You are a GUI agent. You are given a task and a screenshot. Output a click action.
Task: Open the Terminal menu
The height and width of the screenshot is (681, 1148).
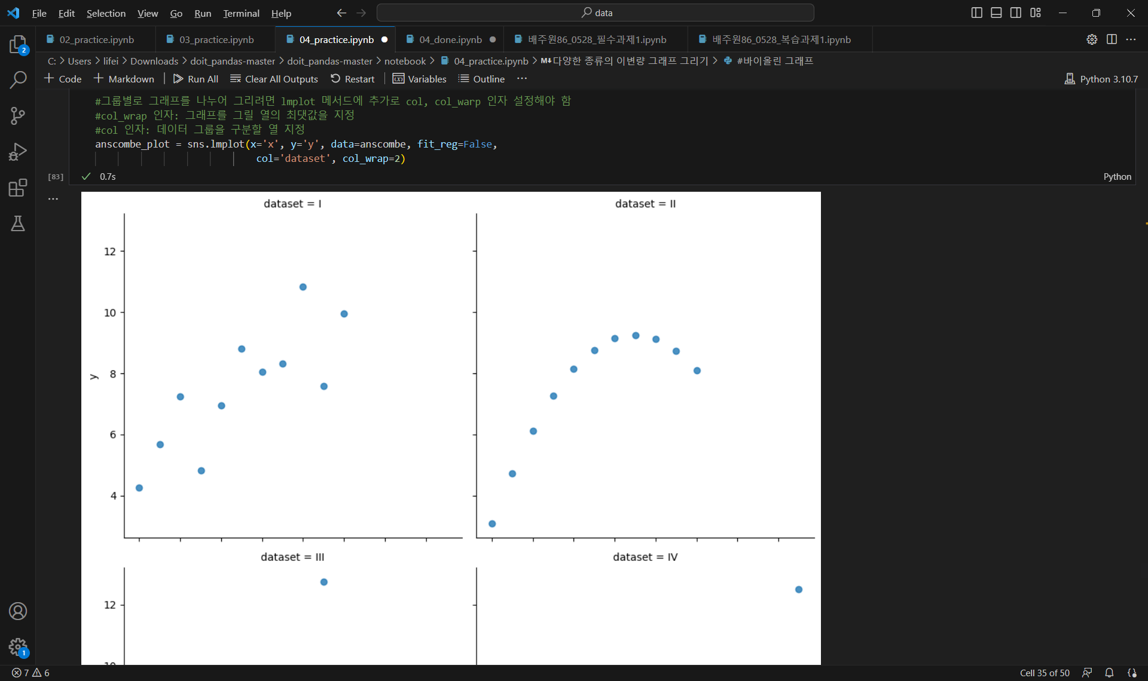point(241,13)
